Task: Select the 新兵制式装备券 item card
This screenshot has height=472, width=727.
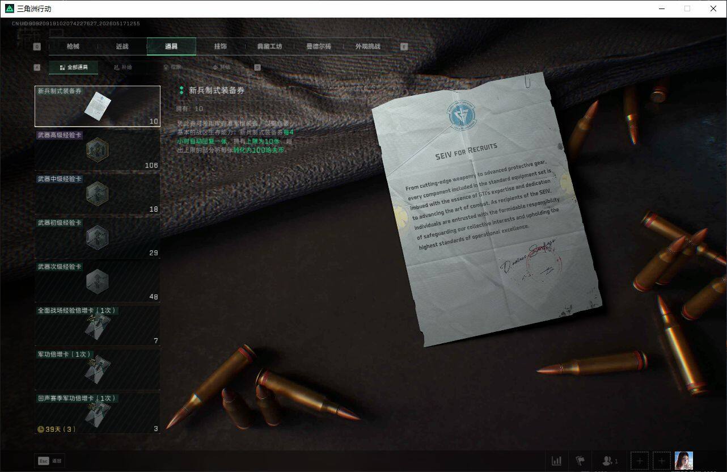Action: point(98,106)
